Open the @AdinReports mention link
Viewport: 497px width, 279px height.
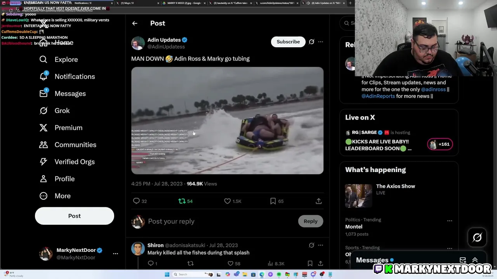point(378,96)
